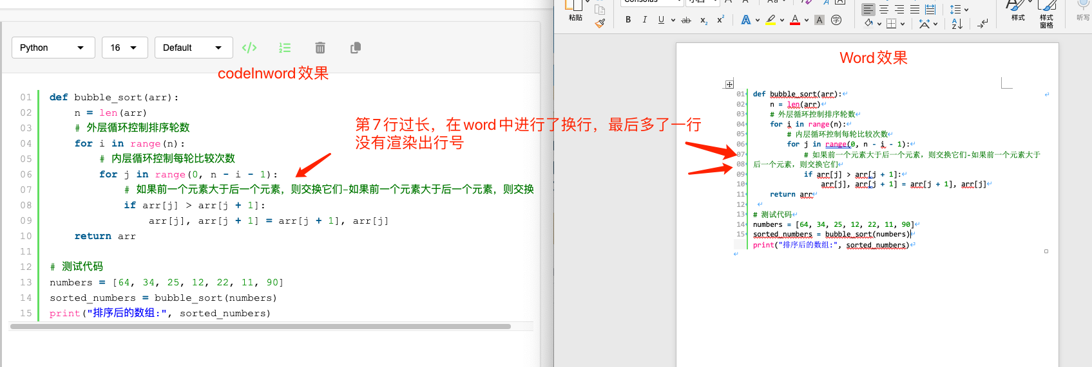
Task: Apply yellow text highlight marker
Action: click(x=771, y=20)
